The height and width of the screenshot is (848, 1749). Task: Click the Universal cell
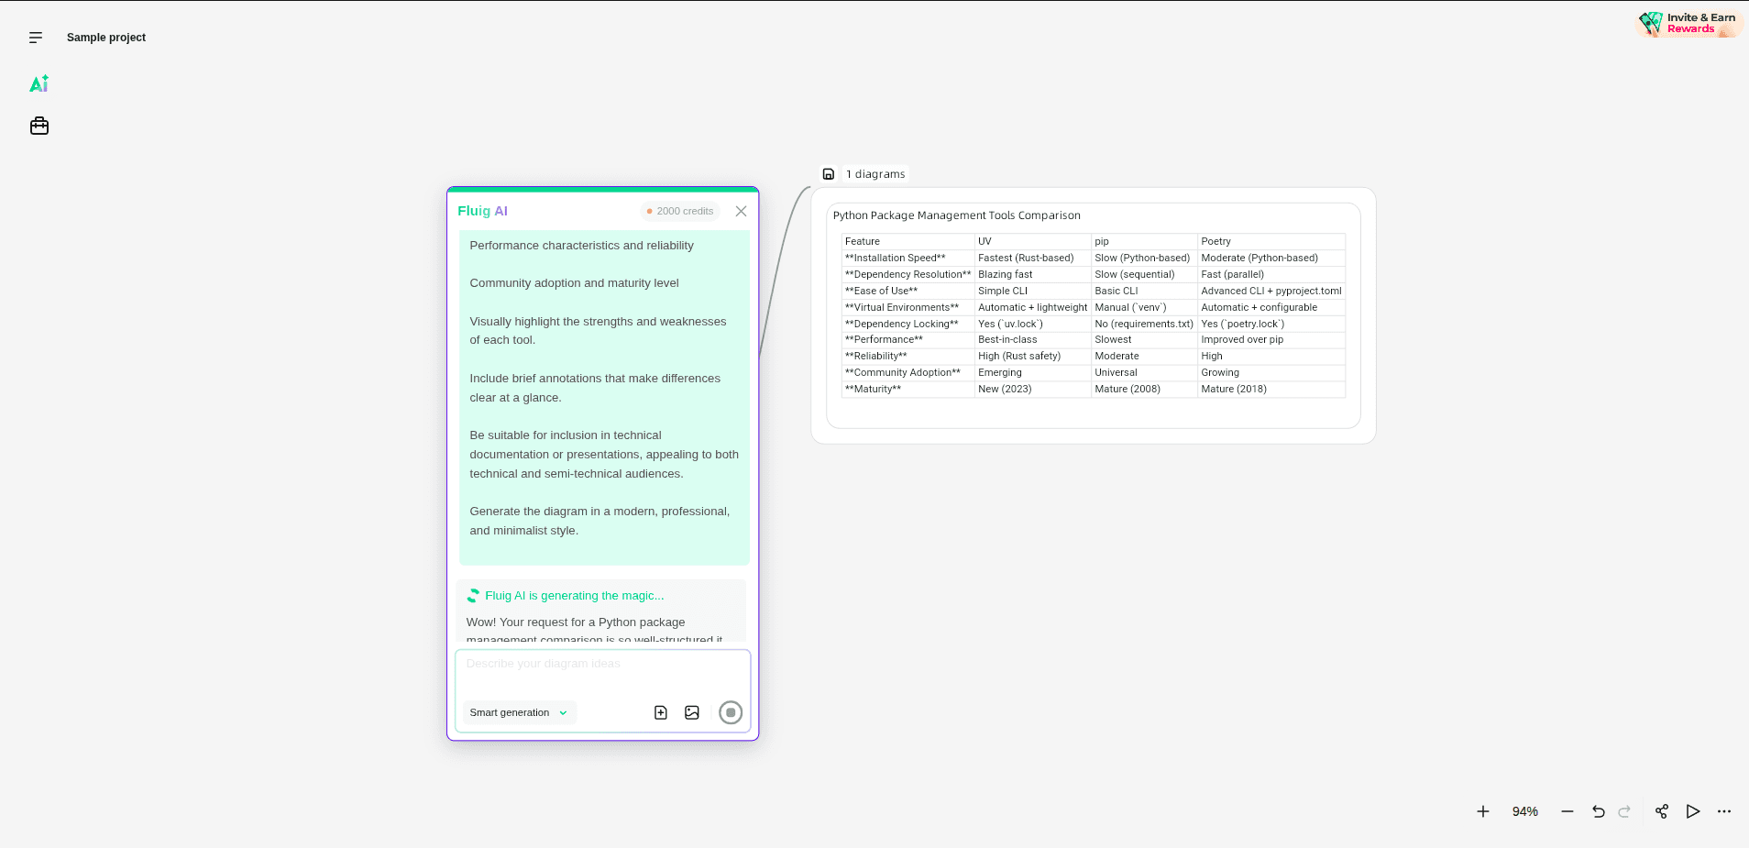1144,372
